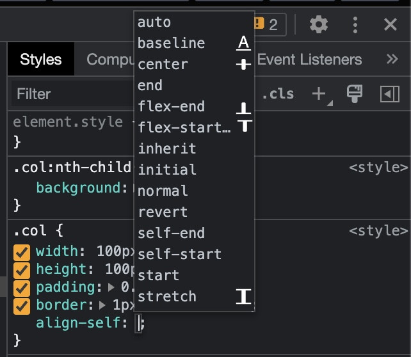411x357 pixels.
Task: Show more tabs with the chevron
Action: pos(392,59)
